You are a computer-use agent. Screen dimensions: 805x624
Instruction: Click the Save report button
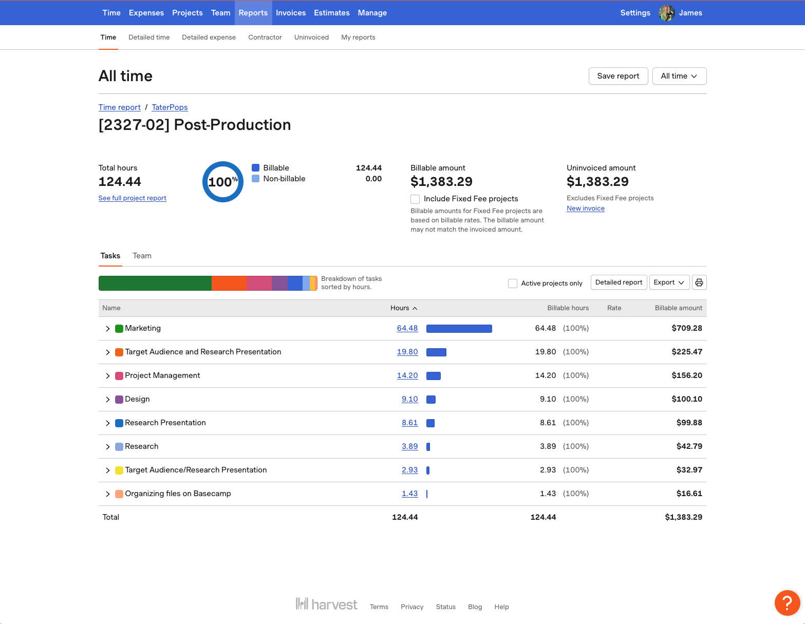coord(618,76)
